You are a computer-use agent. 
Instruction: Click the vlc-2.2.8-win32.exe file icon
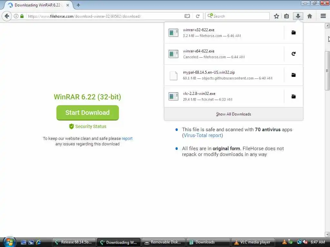coord(173,96)
